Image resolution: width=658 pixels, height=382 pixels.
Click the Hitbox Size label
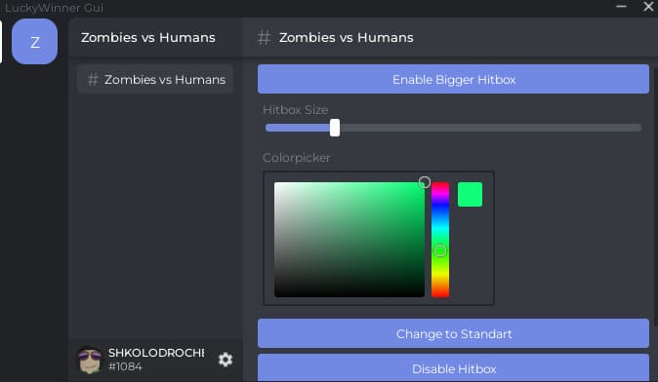[296, 110]
